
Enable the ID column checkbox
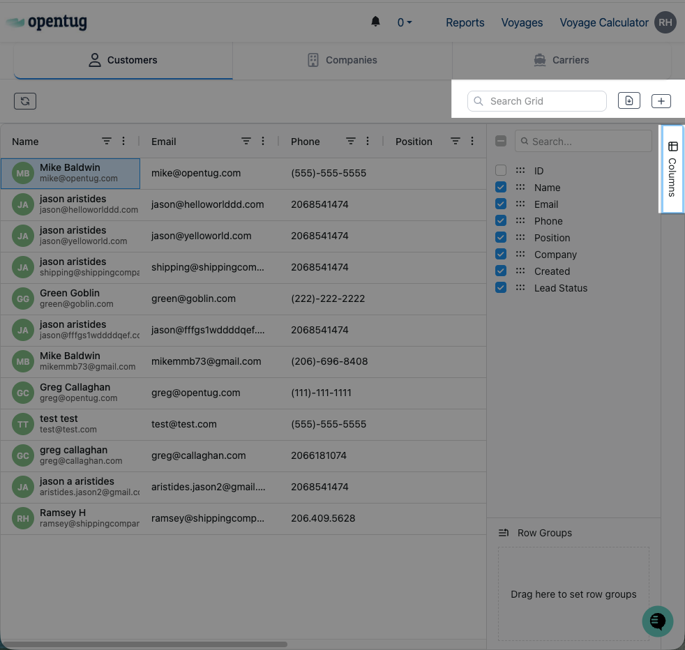click(x=501, y=170)
